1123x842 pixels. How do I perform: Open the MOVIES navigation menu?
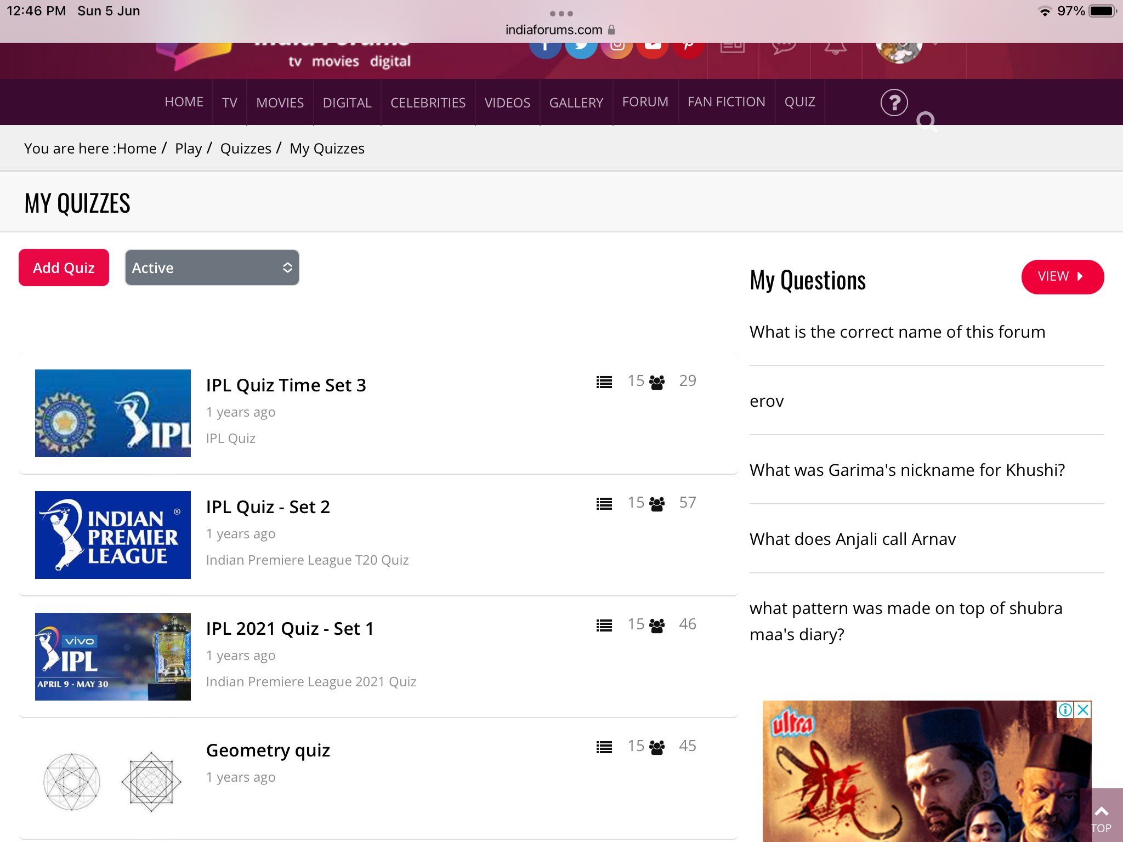pos(280,103)
